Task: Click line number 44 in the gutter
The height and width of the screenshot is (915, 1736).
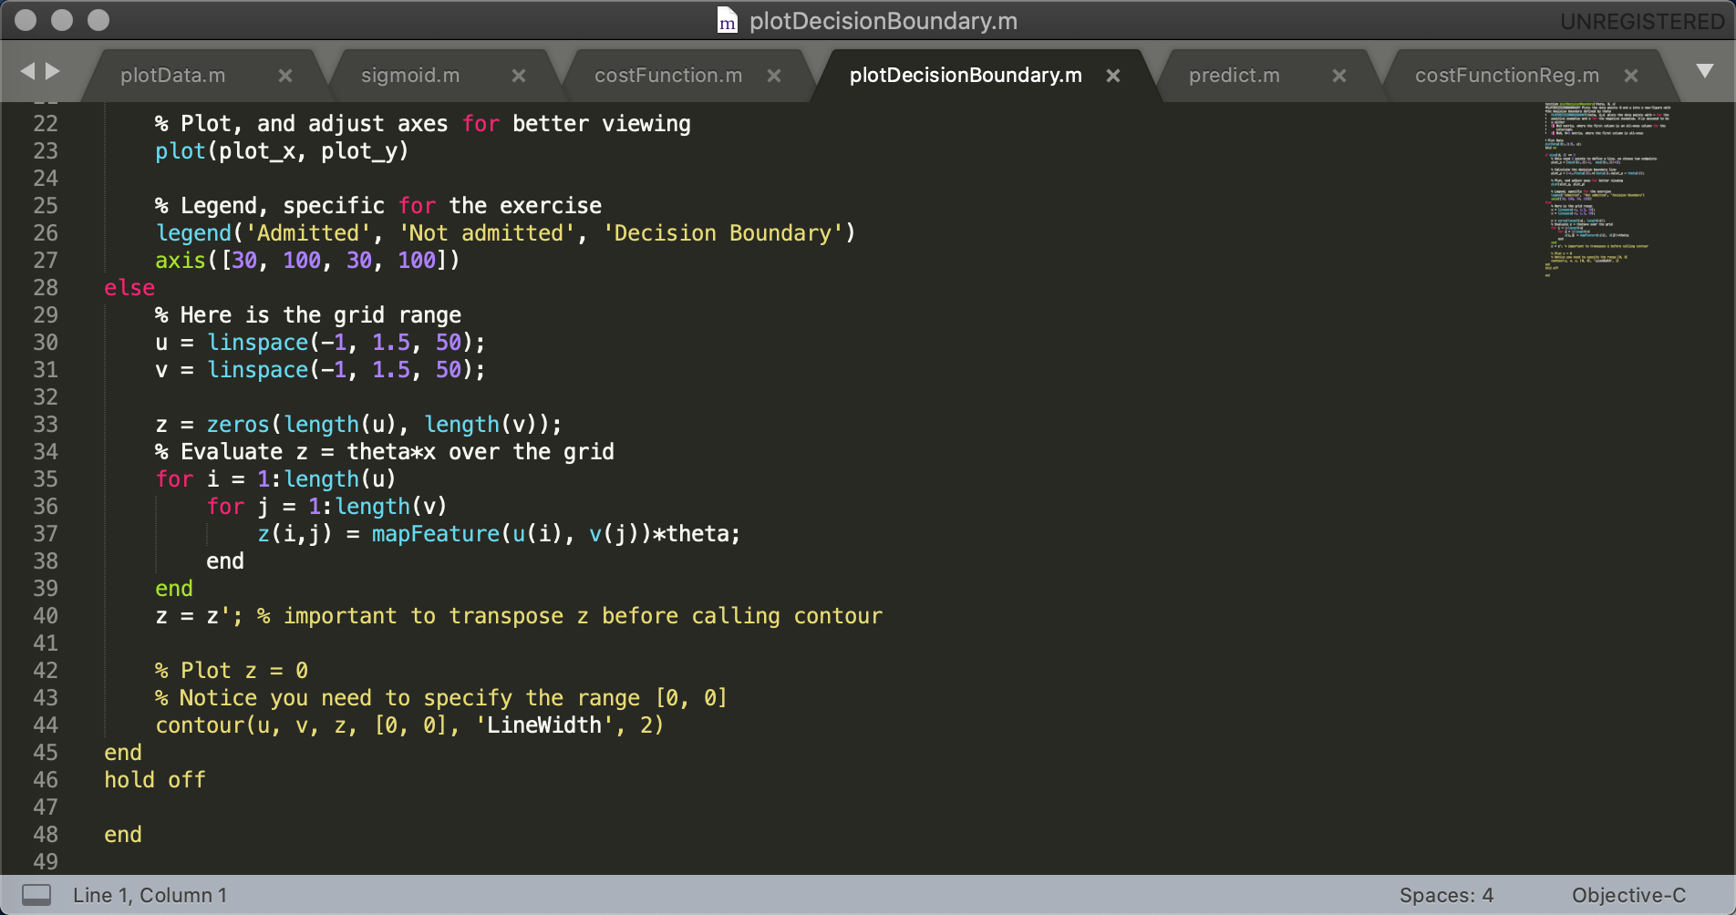Action: [46, 725]
